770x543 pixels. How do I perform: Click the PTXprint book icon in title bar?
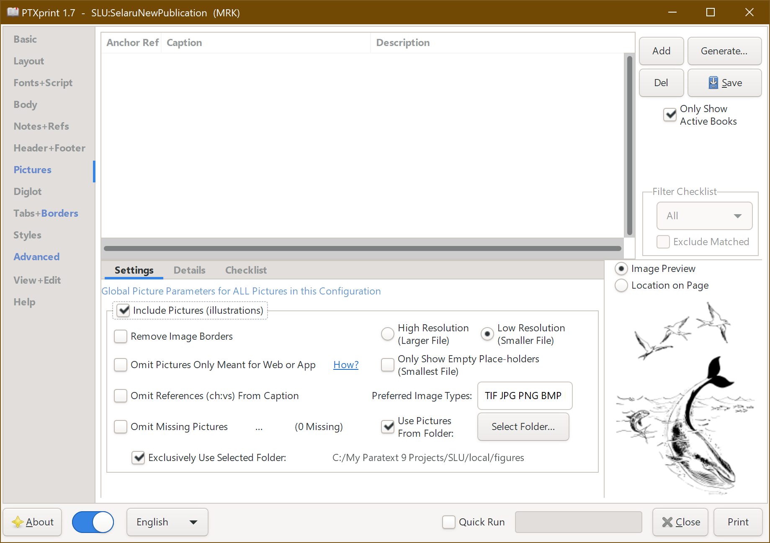point(14,12)
